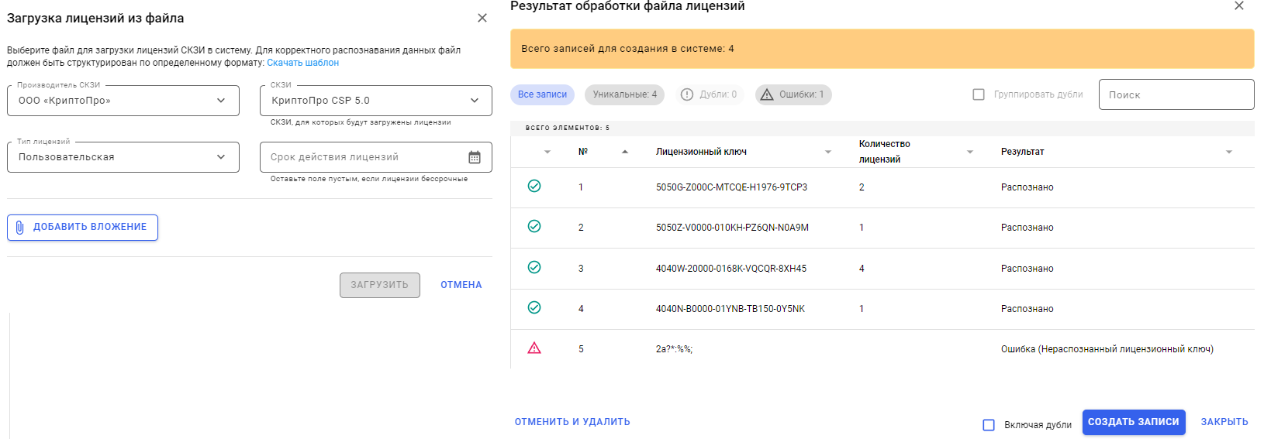The width and height of the screenshot is (1264, 439).
Task: Click the warning triangle icon in row 5
Action: pyautogui.click(x=534, y=348)
